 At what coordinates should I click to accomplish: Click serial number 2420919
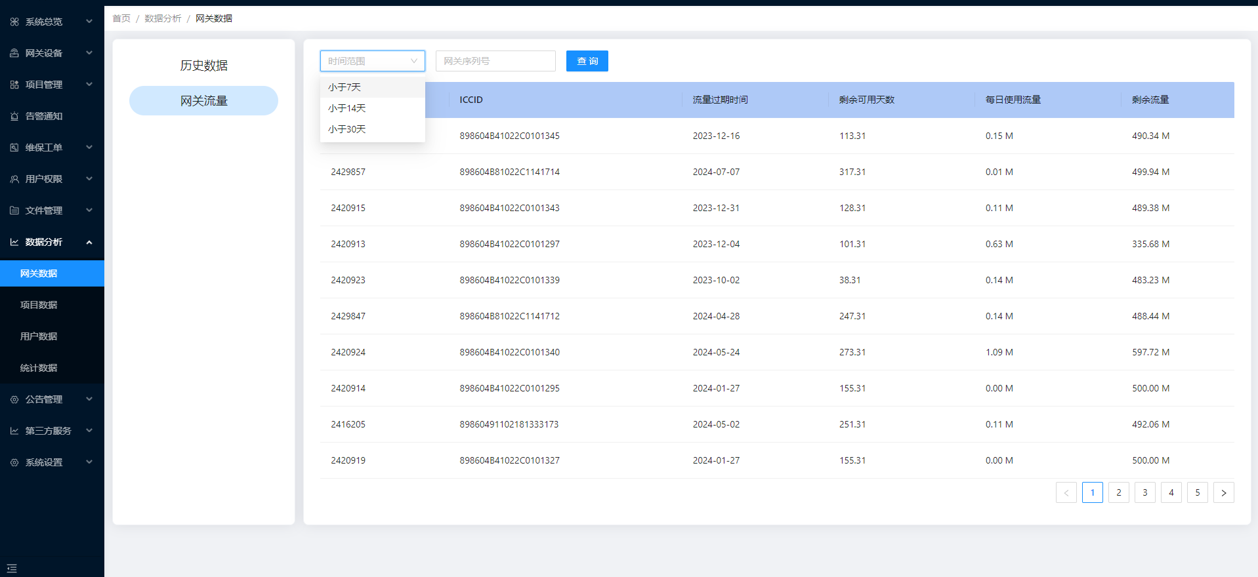tap(348, 460)
